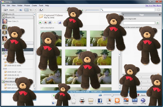Screen dimensions: 163x107
Task: Open the Edit menu
Action: point(8,5)
